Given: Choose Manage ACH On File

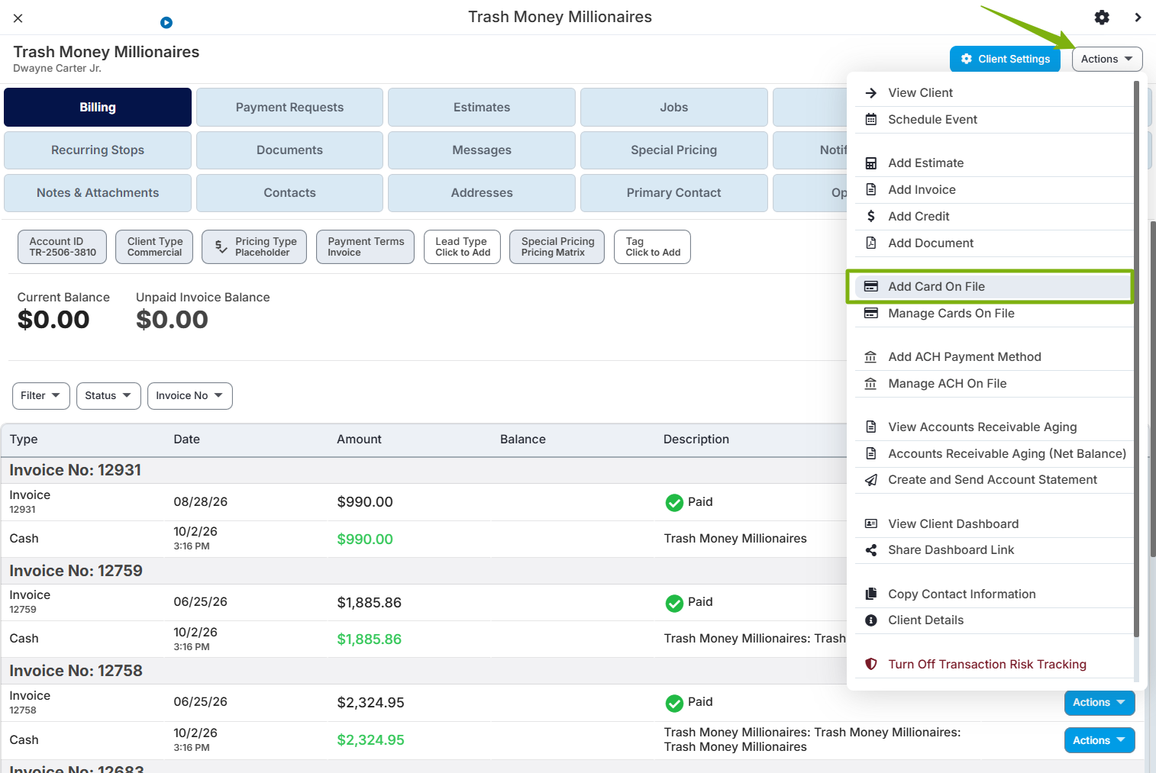Looking at the screenshot, I should [x=993, y=384].
